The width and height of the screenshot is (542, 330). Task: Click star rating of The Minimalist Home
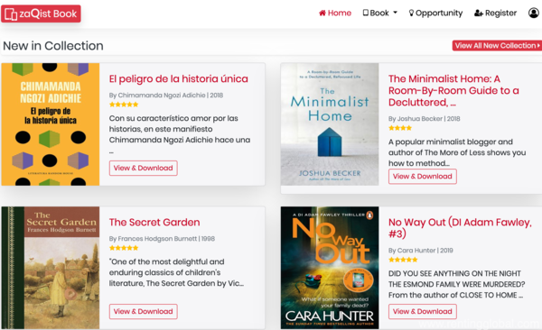pos(400,128)
